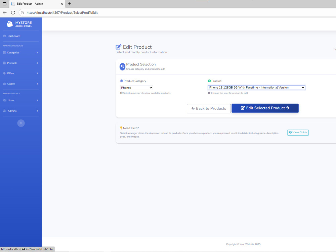Click the MANAGE PRODUCTS section label

pyautogui.click(x=13, y=46)
